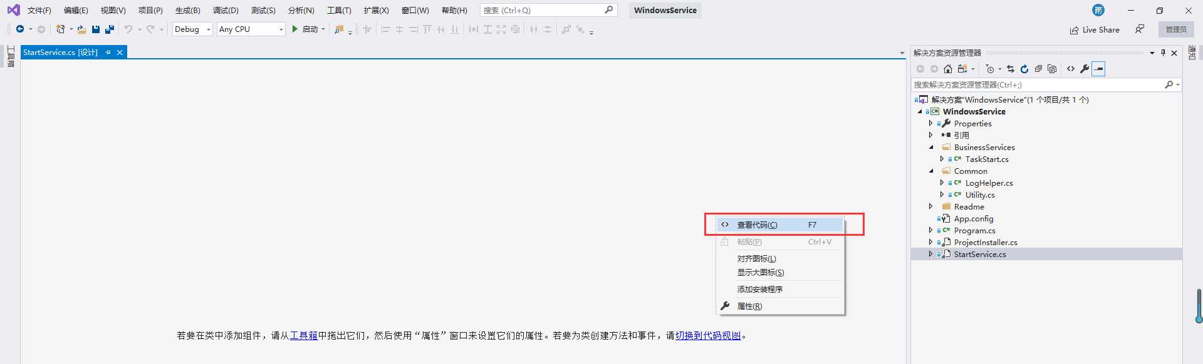Close the Solution Explorer panel
The height and width of the screenshot is (364, 1203).
[1174, 53]
